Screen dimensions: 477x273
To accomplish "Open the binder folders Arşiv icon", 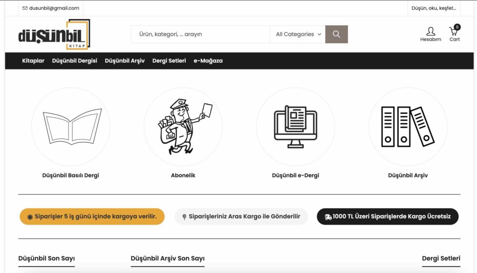I will [x=408, y=127].
